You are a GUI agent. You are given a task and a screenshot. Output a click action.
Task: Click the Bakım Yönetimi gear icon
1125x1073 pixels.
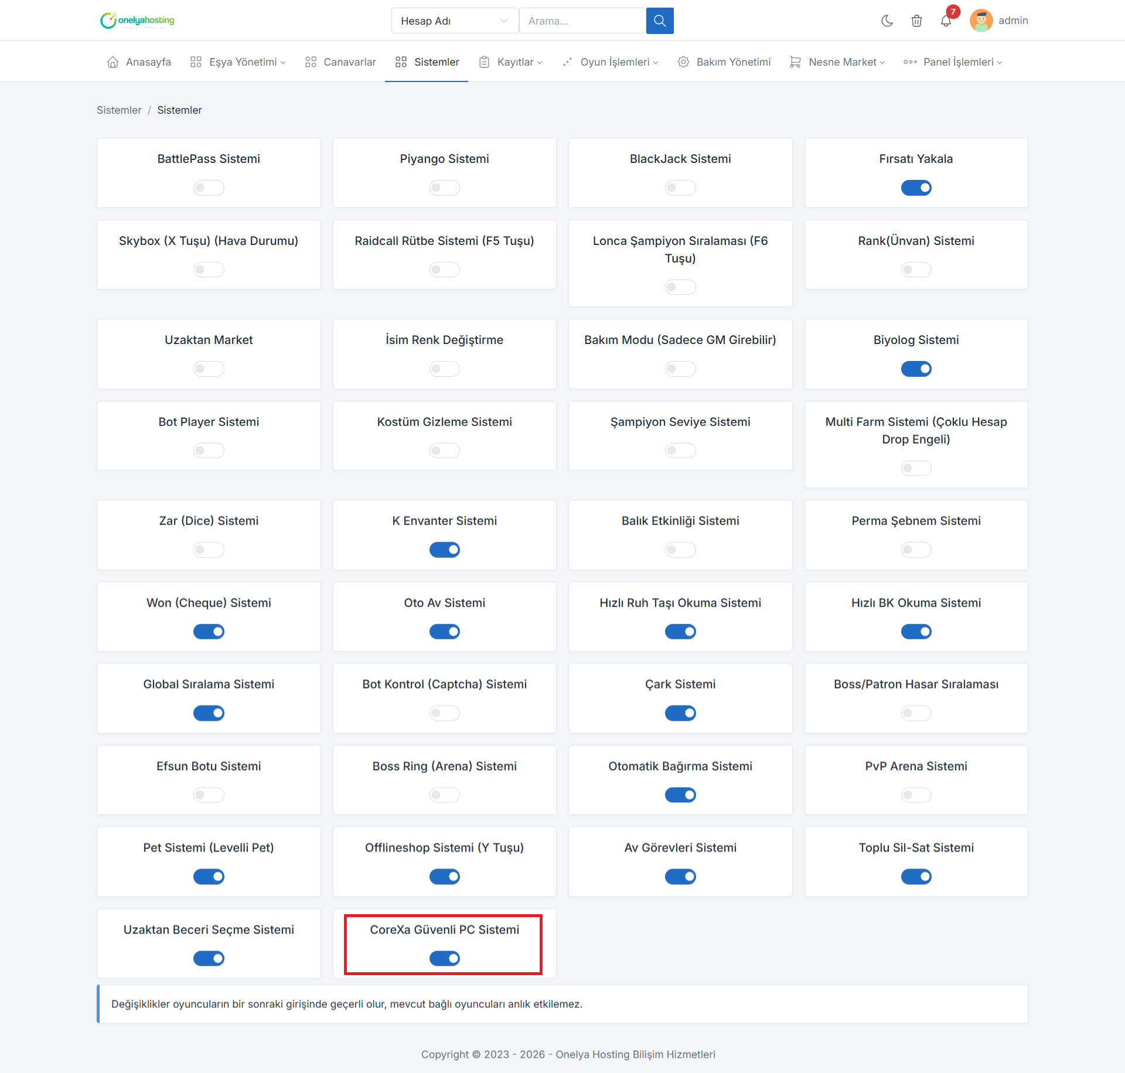pyautogui.click(x=683, y=62)
